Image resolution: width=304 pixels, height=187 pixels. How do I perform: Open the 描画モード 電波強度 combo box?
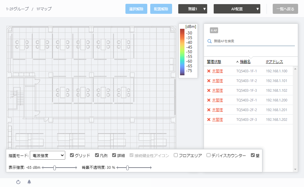(48, 155)
